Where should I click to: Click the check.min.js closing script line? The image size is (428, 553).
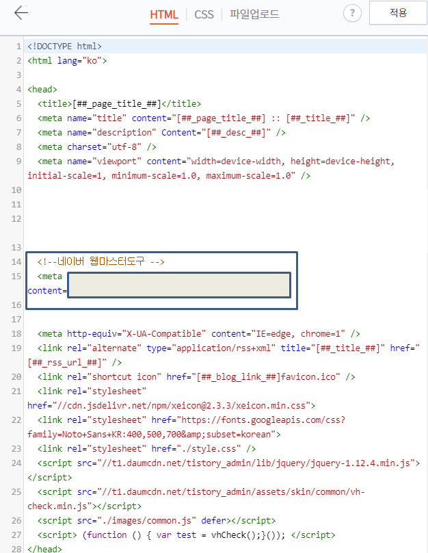pos(85,506)
